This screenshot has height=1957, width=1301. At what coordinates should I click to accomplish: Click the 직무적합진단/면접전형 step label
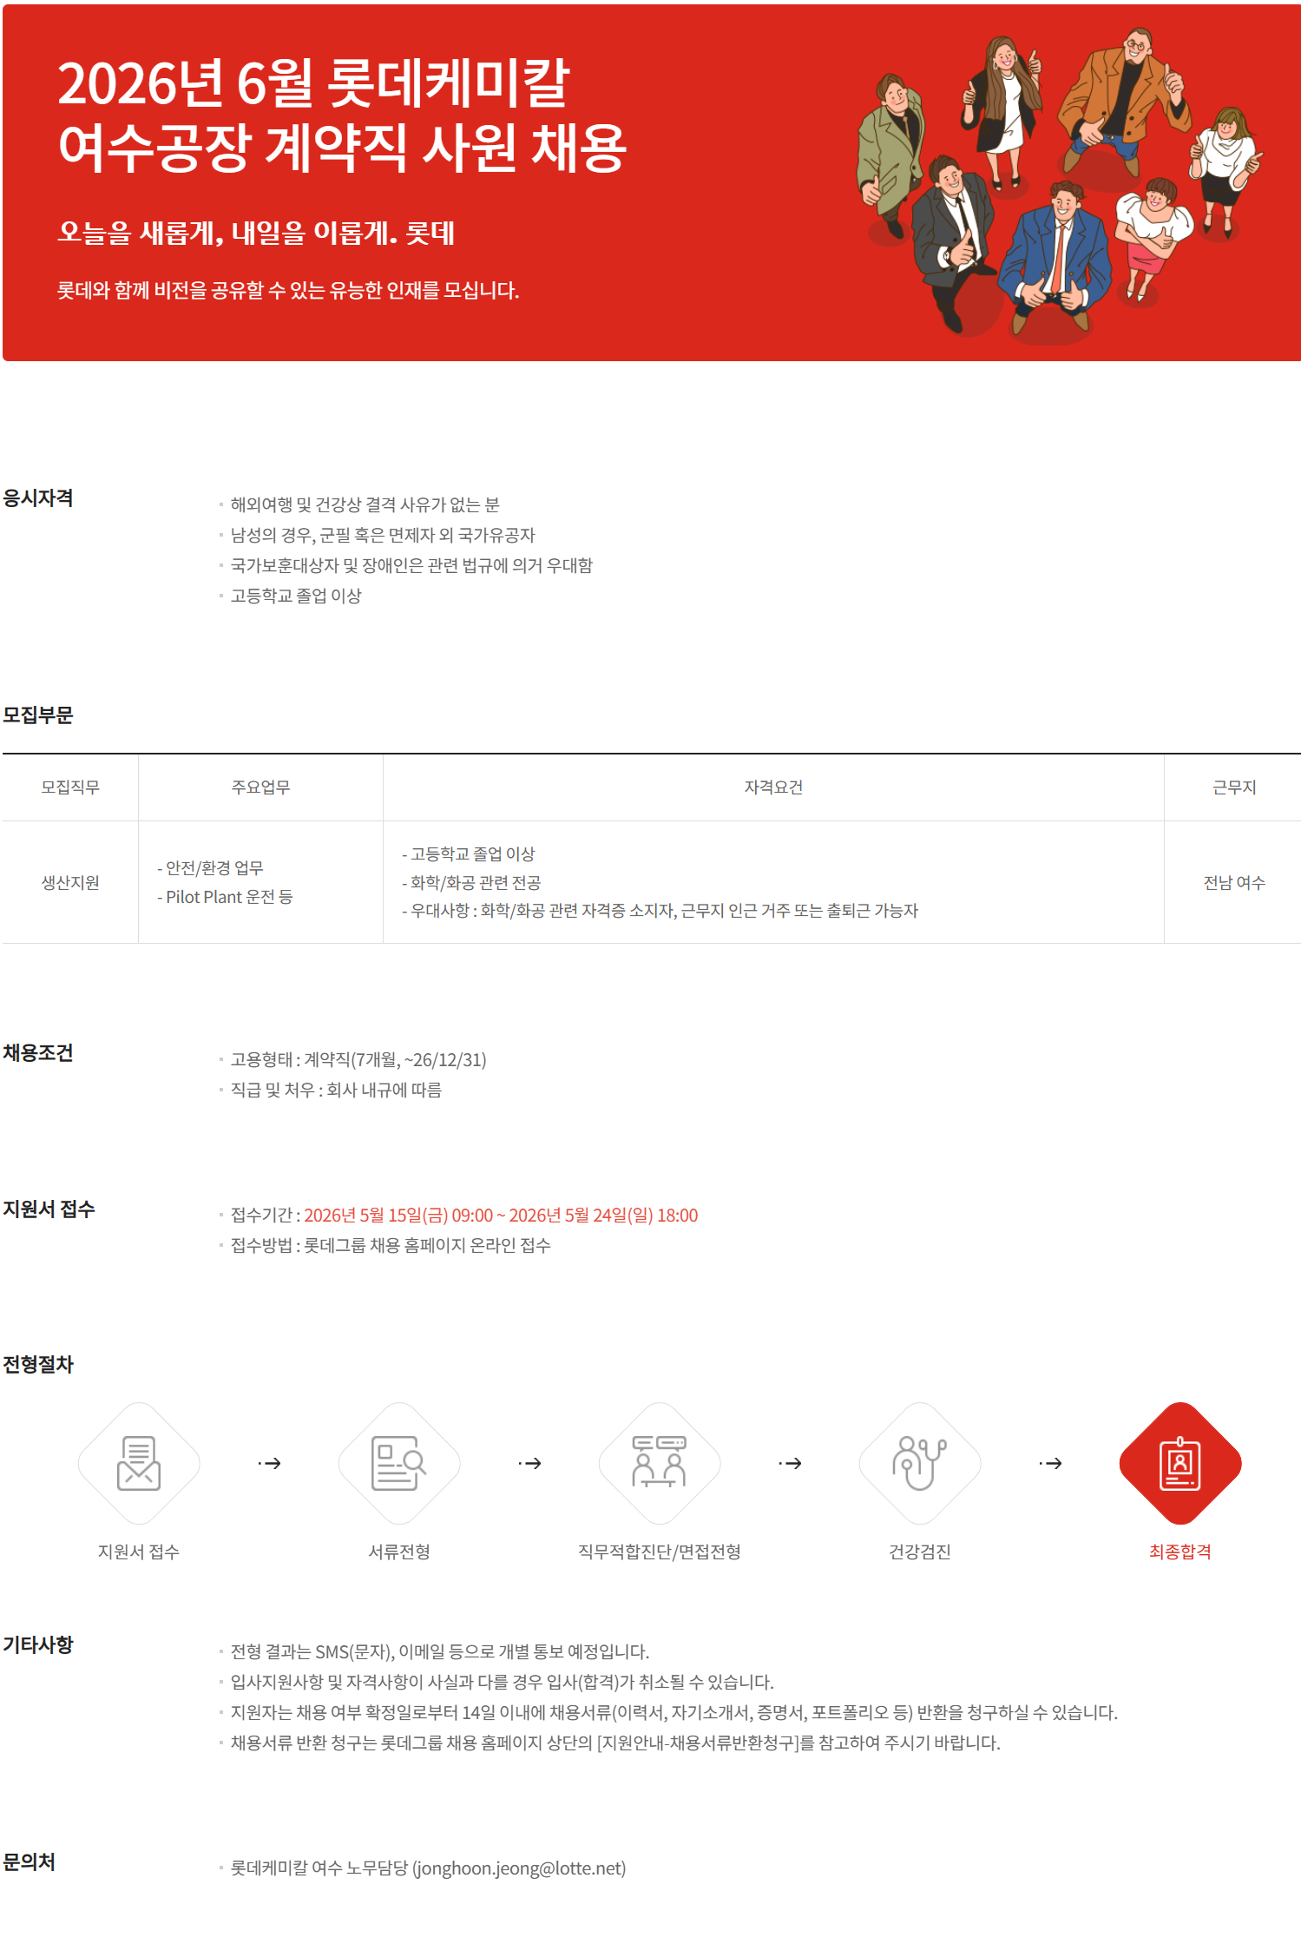(660, 1552)
